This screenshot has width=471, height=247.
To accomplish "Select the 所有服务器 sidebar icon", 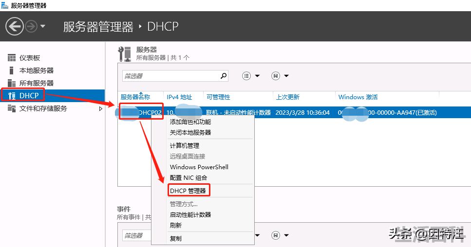I will pyautogui.click(x=11, y=83).
